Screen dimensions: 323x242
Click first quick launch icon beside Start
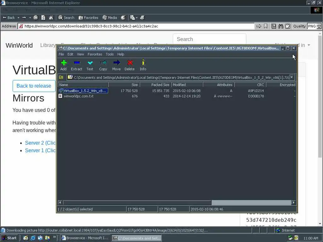point(26,238)
